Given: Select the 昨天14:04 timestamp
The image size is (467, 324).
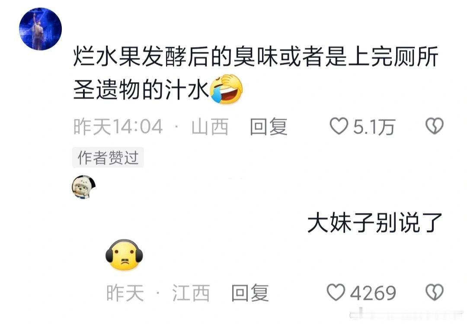Looking at the screenshot, I should [x=118, y=127].
